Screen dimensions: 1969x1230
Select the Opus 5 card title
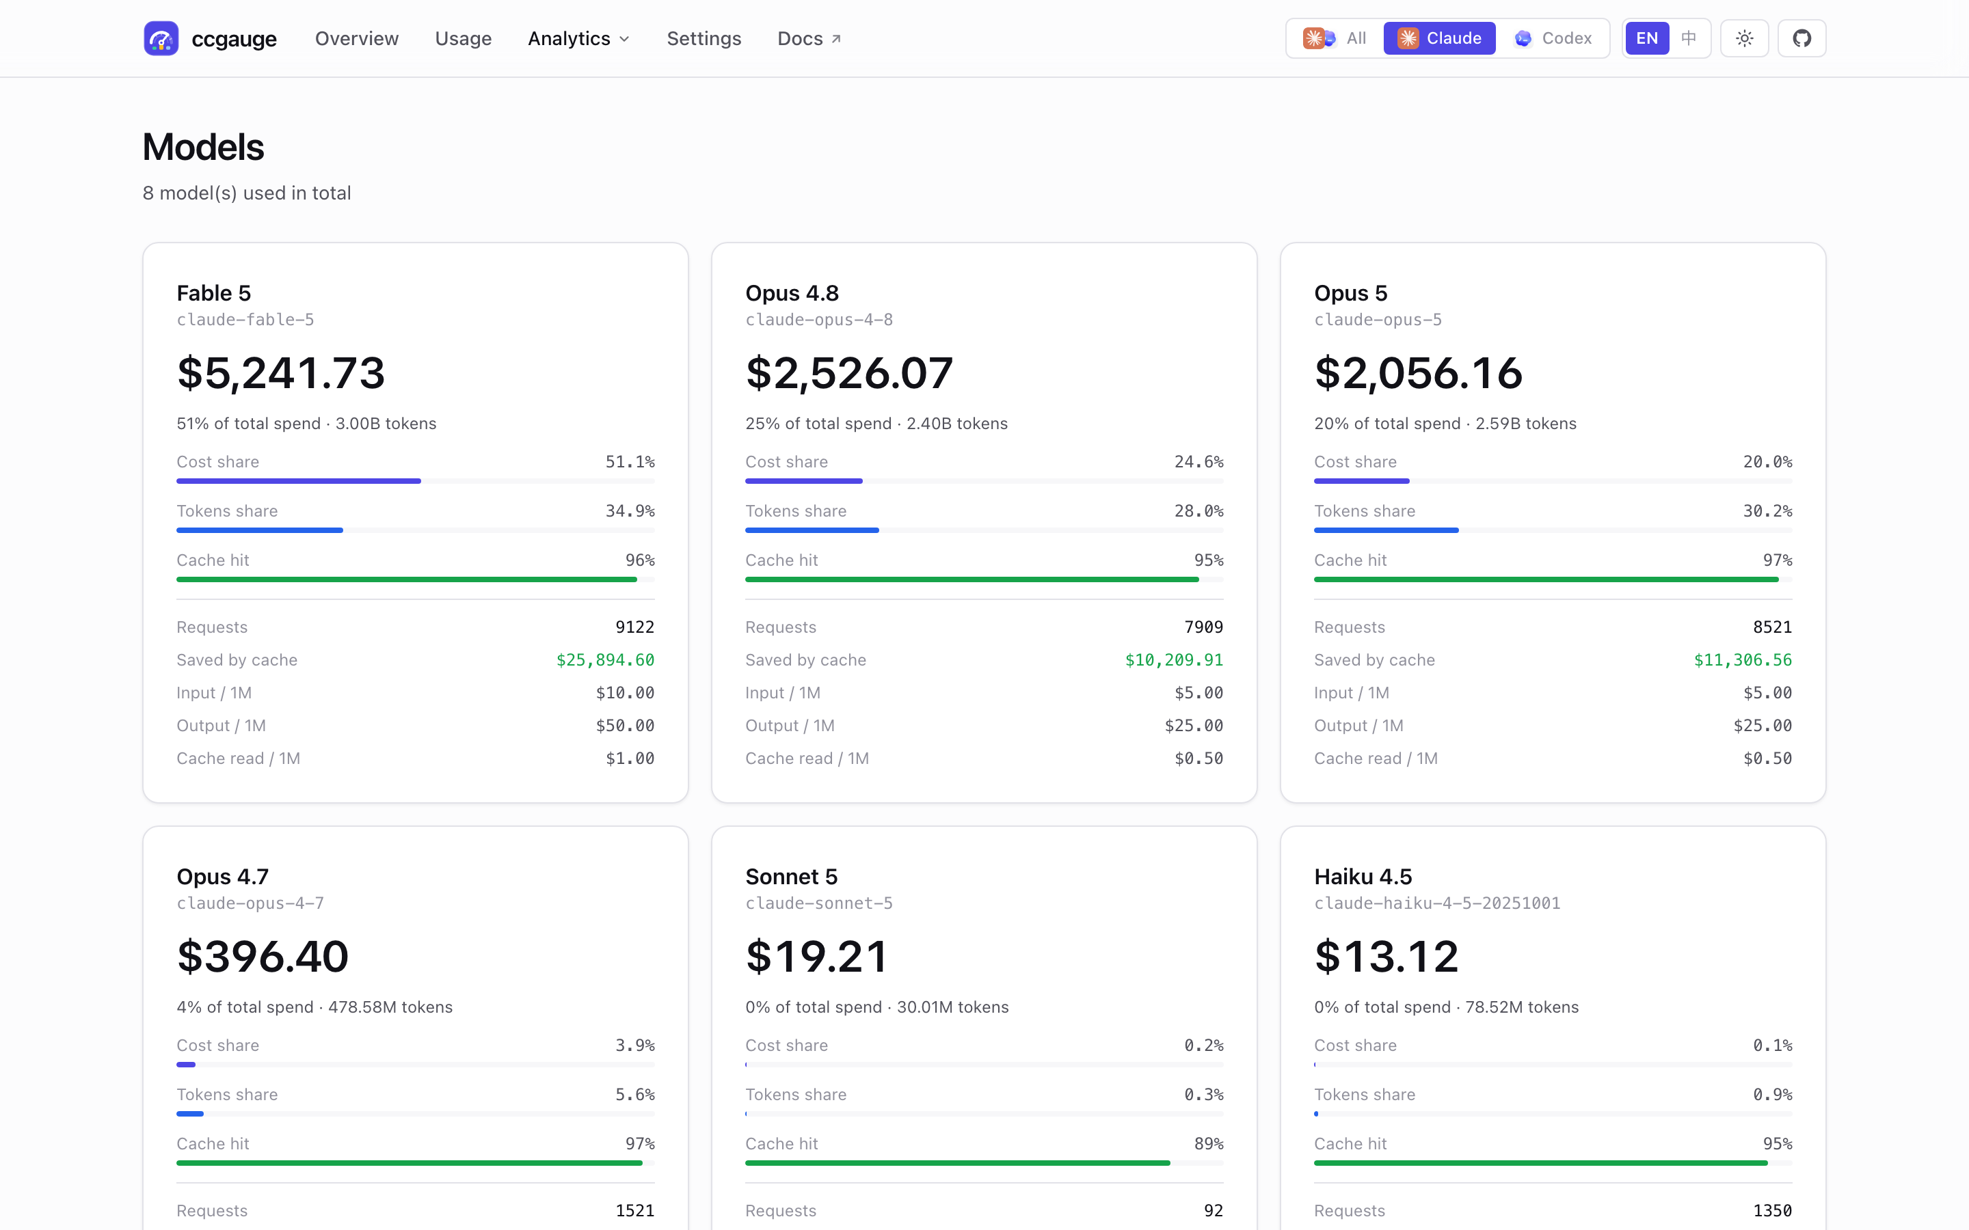[1351, 293]
